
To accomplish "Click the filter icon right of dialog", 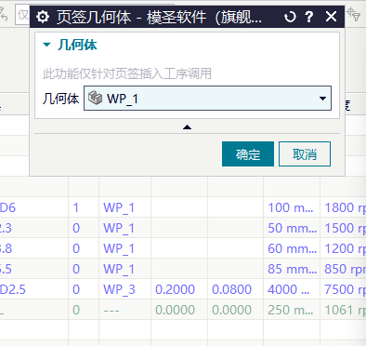I will pyautogui.click(x=354, y=14).
